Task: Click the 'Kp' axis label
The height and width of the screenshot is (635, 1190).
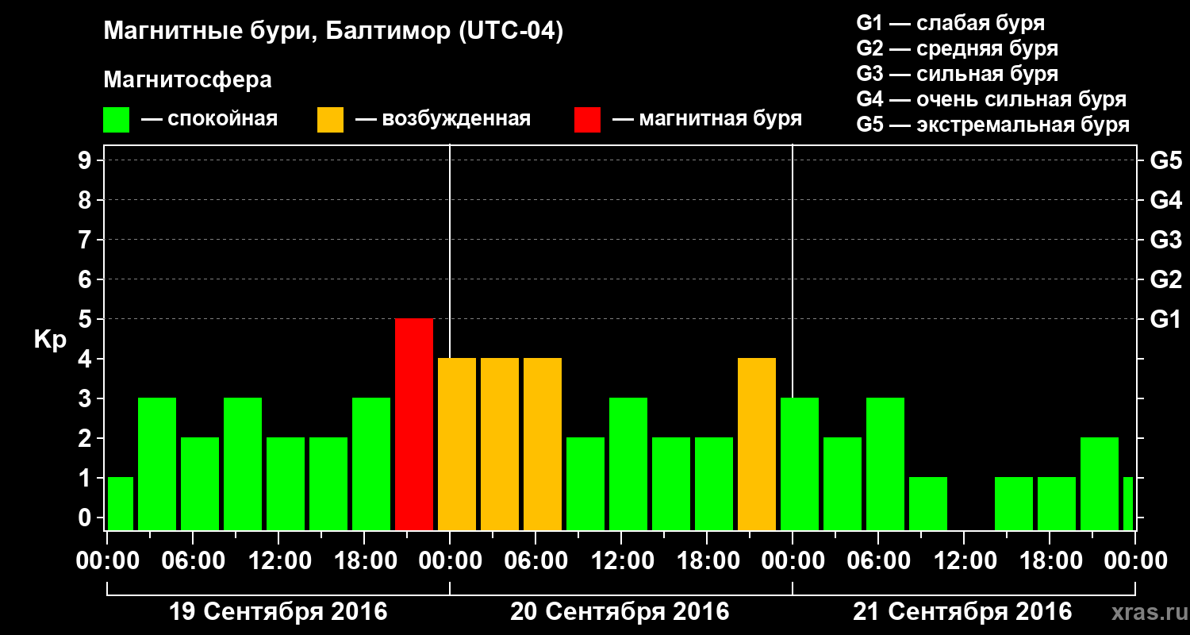Action: [50, 340]
